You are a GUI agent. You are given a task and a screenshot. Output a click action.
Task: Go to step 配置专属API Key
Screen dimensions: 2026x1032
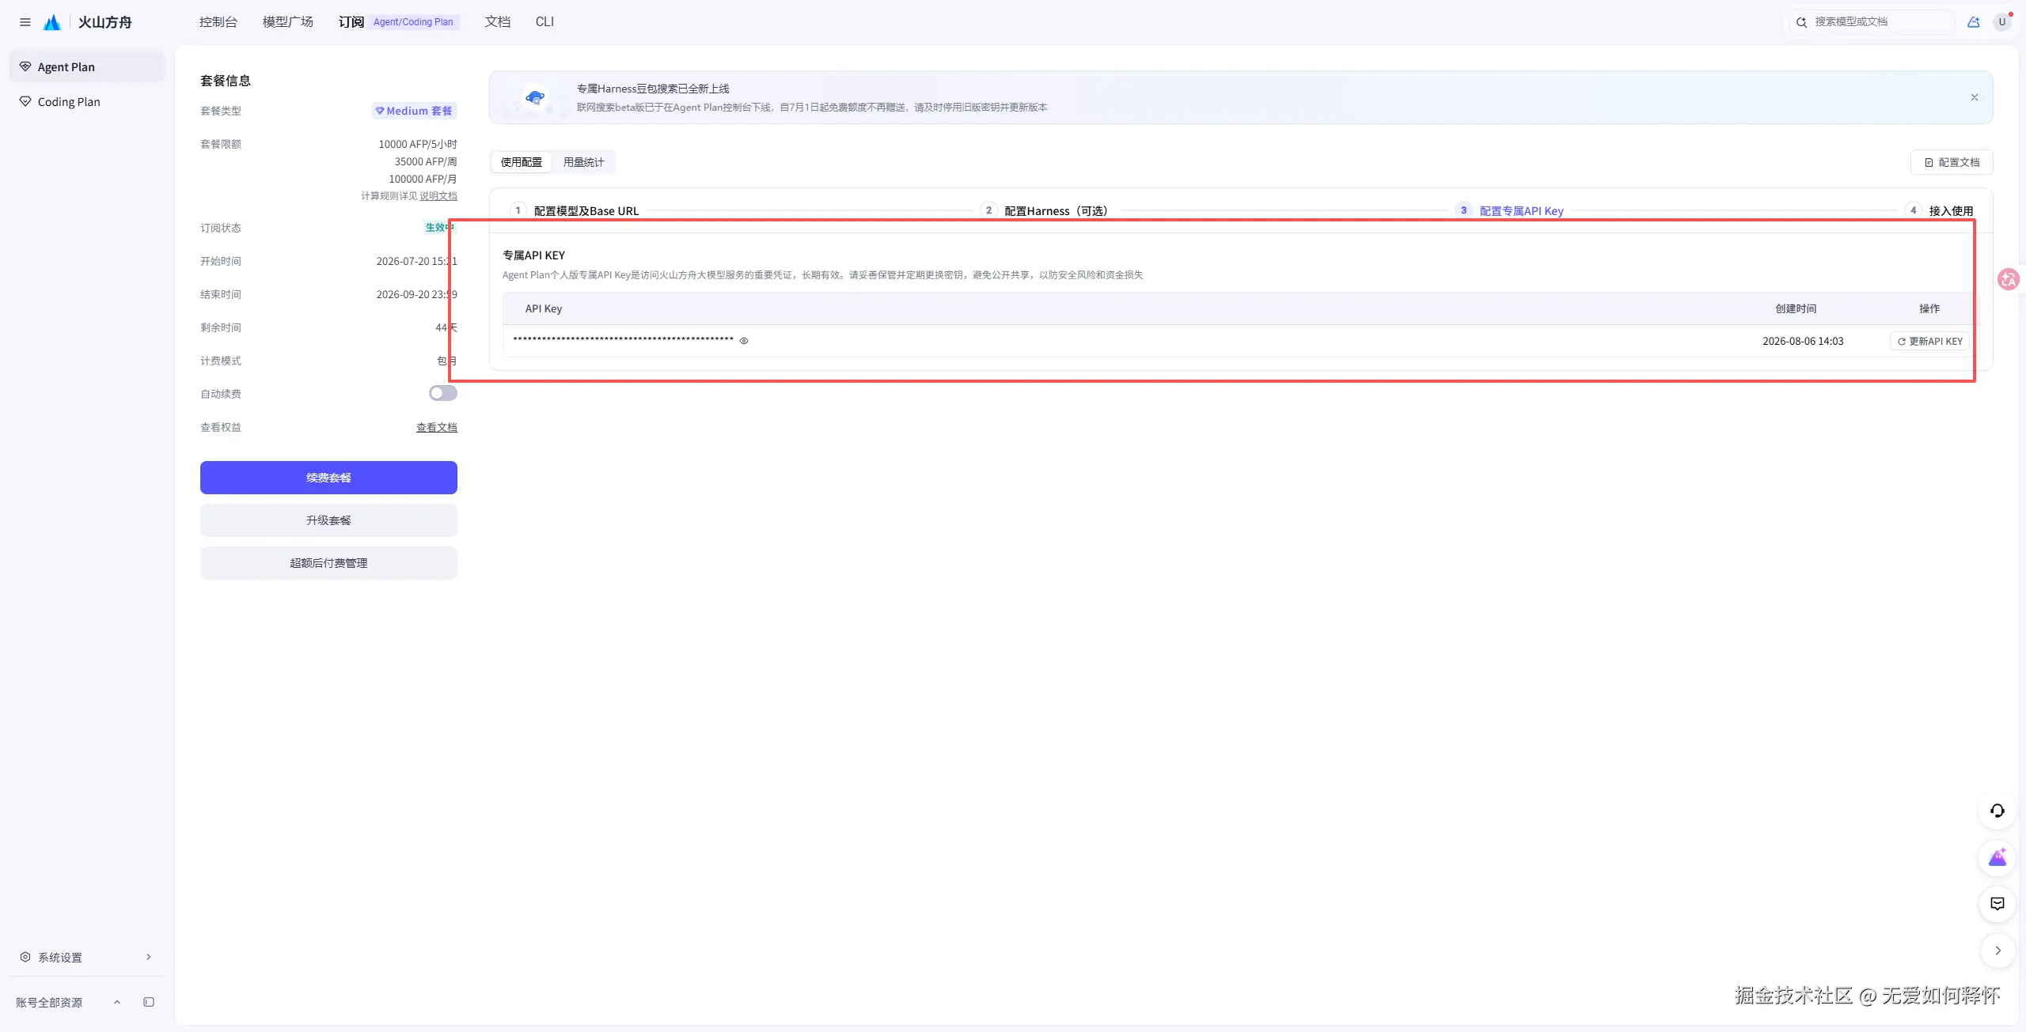1510,210
